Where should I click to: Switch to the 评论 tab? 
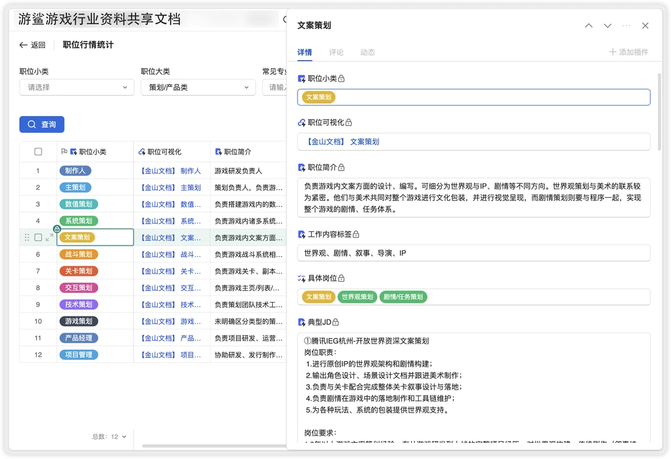pos(336,52)
